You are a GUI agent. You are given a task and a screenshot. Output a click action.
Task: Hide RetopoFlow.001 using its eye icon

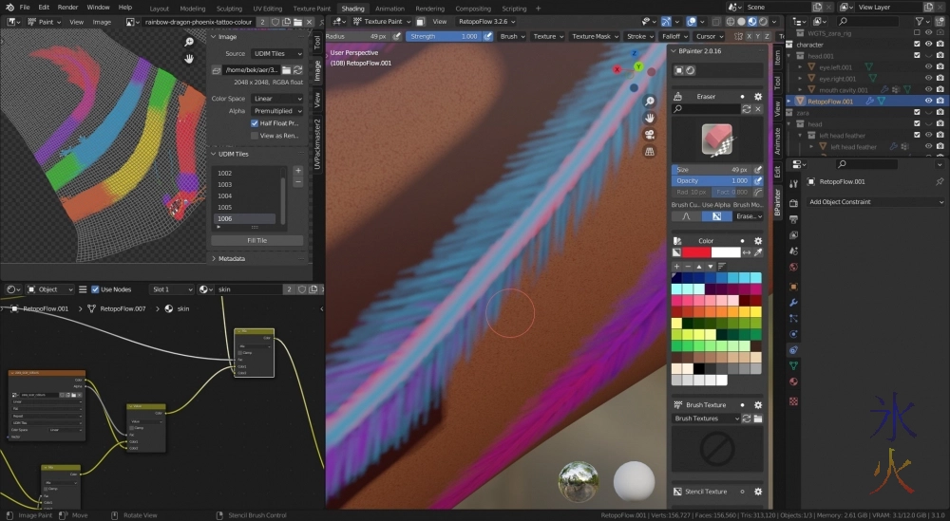(927, 101)
